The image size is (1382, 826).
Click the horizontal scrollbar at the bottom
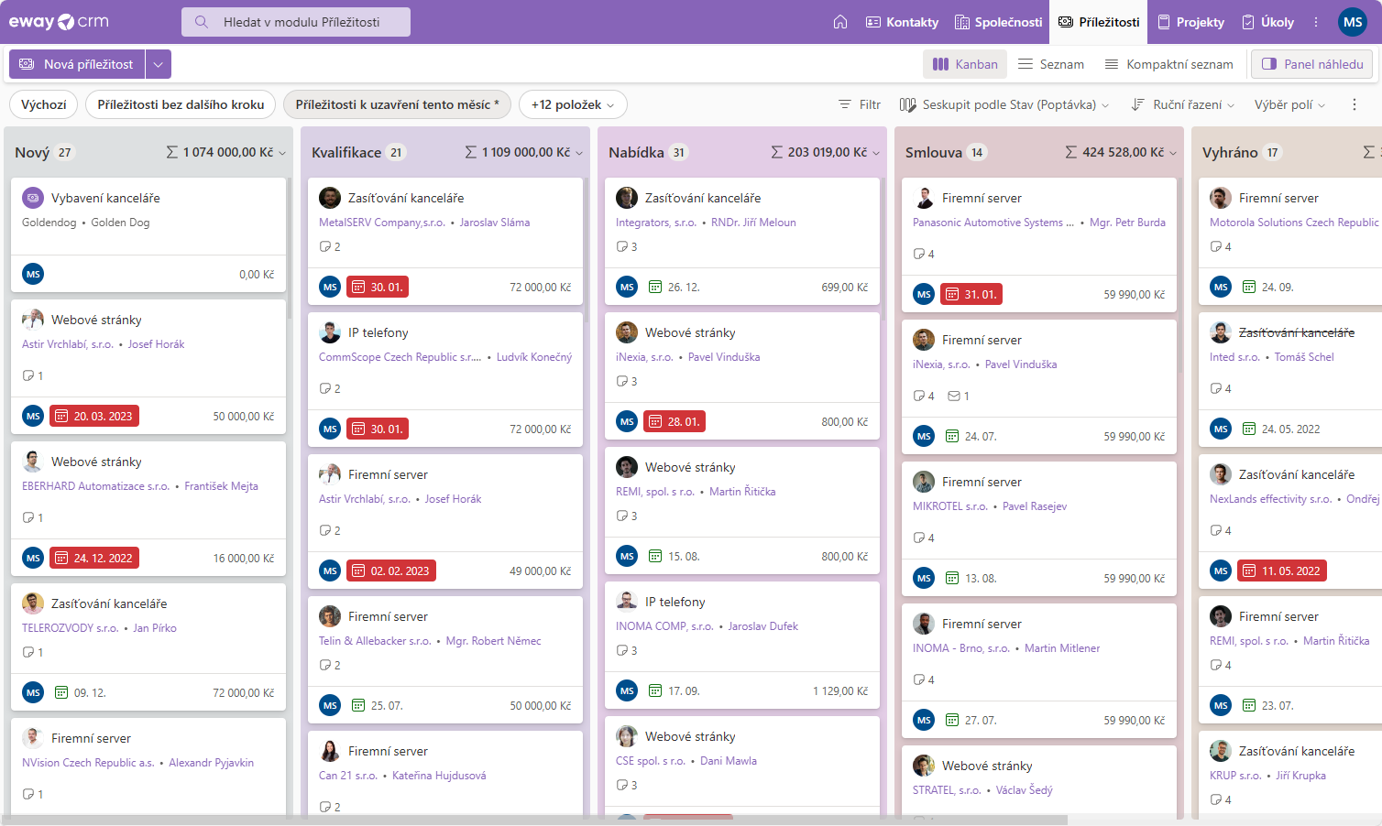(533, 821)
